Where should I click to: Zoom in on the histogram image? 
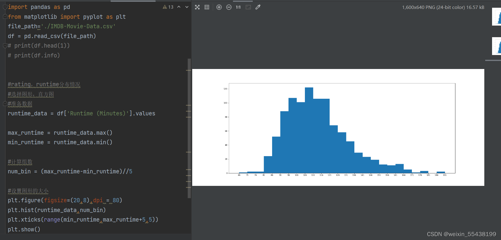pyautogui.click(x=219, y=7)
